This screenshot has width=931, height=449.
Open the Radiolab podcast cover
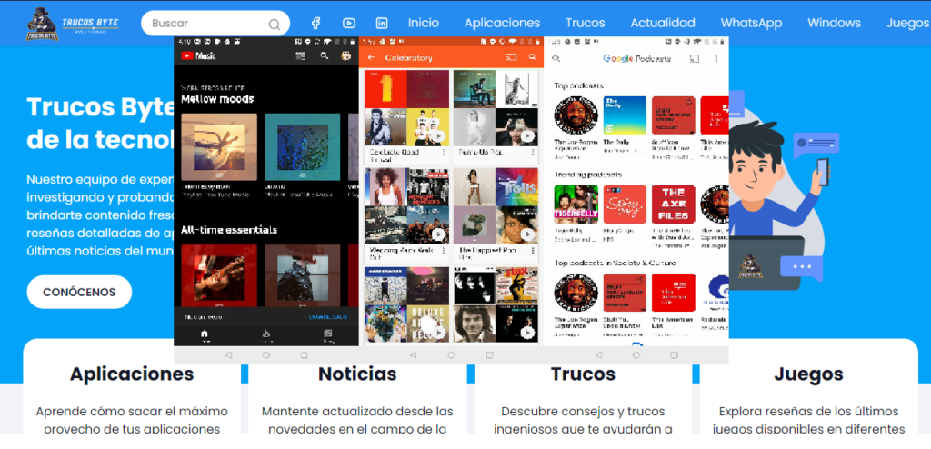715,293
